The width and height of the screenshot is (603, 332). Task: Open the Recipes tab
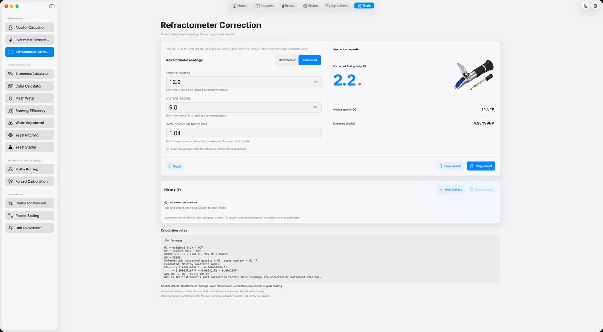[264, 6]
